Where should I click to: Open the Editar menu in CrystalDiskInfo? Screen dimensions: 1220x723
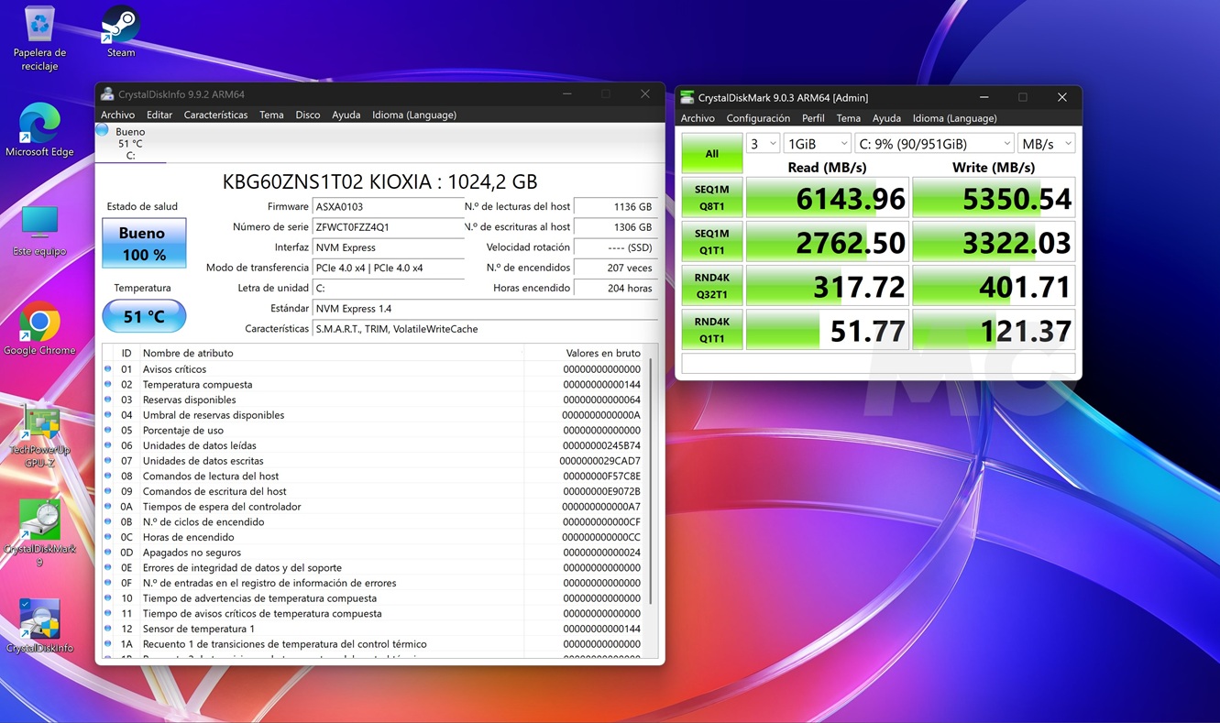click(x=159, y=115)
